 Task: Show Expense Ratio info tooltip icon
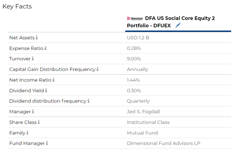point(45,48)
